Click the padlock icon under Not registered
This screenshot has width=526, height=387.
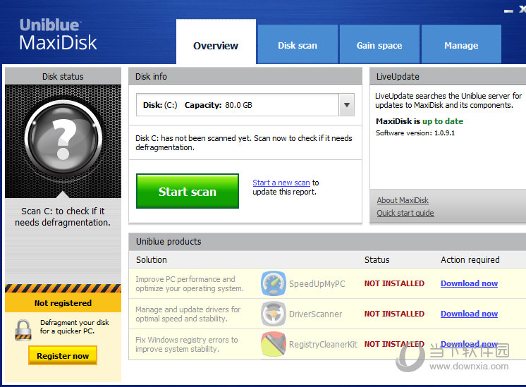23,330
